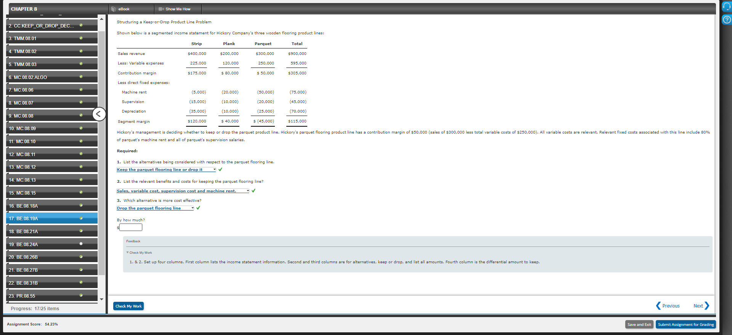Jump to item 13 MC.08.12
This screenshot has height=335, width=732.
(x=52, y=167)
